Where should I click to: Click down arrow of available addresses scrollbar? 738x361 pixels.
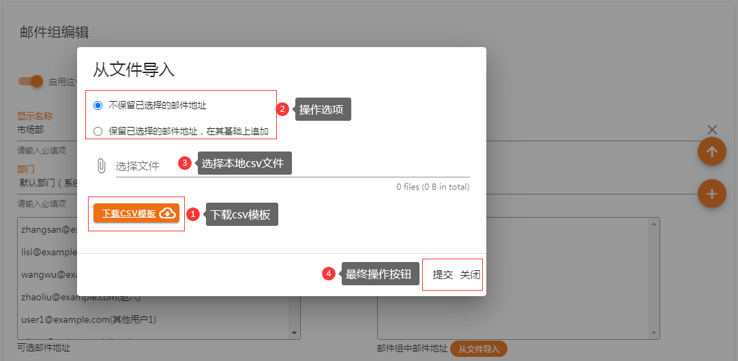click(295, 333)
